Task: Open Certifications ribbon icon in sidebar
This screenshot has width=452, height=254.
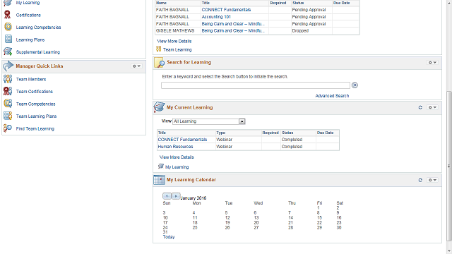Action: click(x=8, y=14)
